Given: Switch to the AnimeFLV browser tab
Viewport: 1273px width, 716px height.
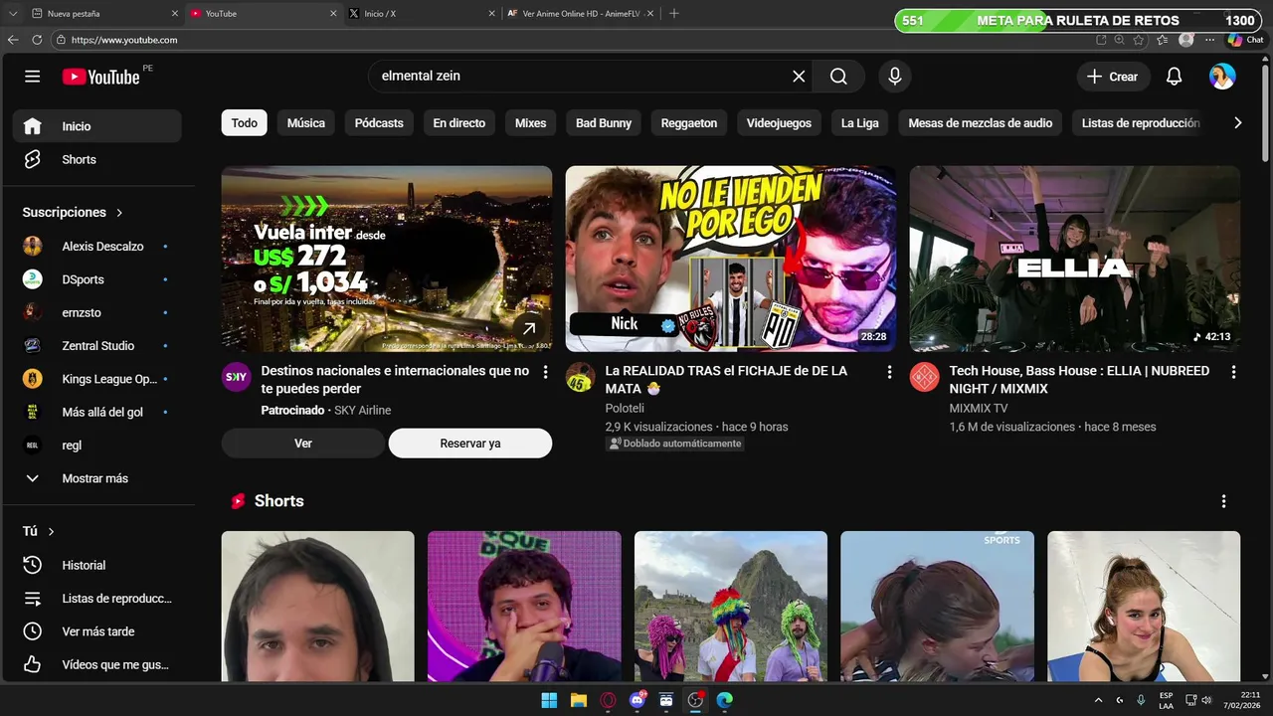Looking at the screenshot, I should click(x=582, y=13).
